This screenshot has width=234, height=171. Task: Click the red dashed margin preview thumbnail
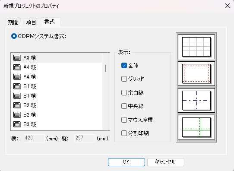click(x=196, y=73)
